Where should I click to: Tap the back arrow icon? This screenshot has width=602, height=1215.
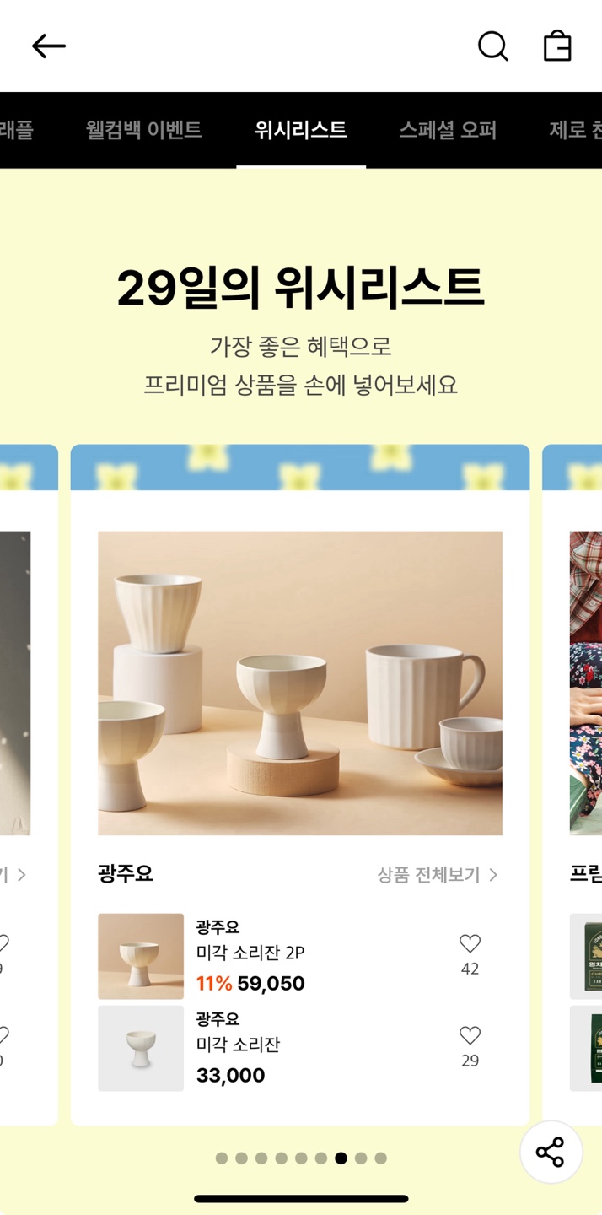click(49, 46)
